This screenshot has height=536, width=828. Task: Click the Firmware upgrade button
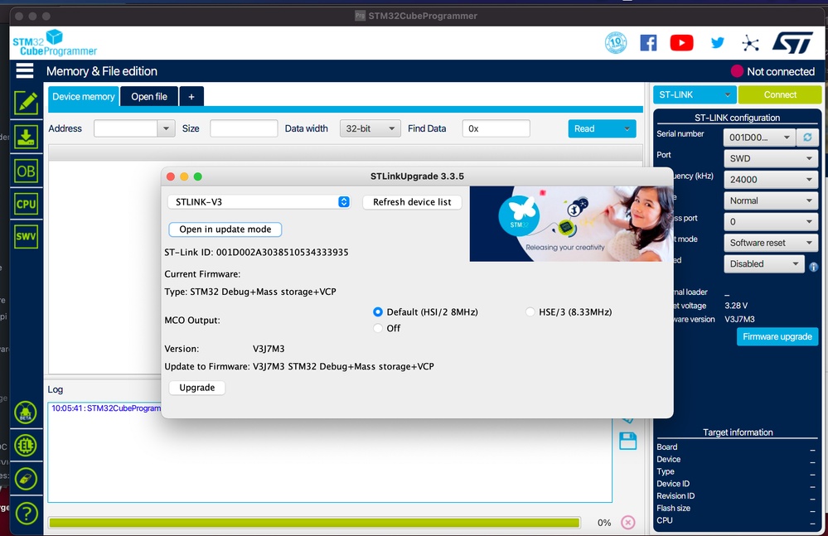coord(777,336)
